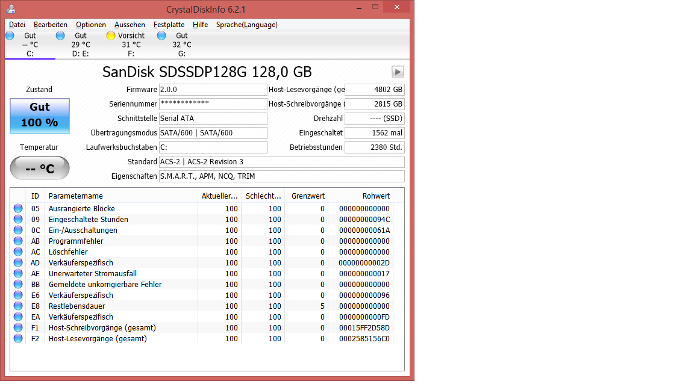This screenshot has width=694, height=390.
Task: Select the C: drive tab
Action: [30, 45]
